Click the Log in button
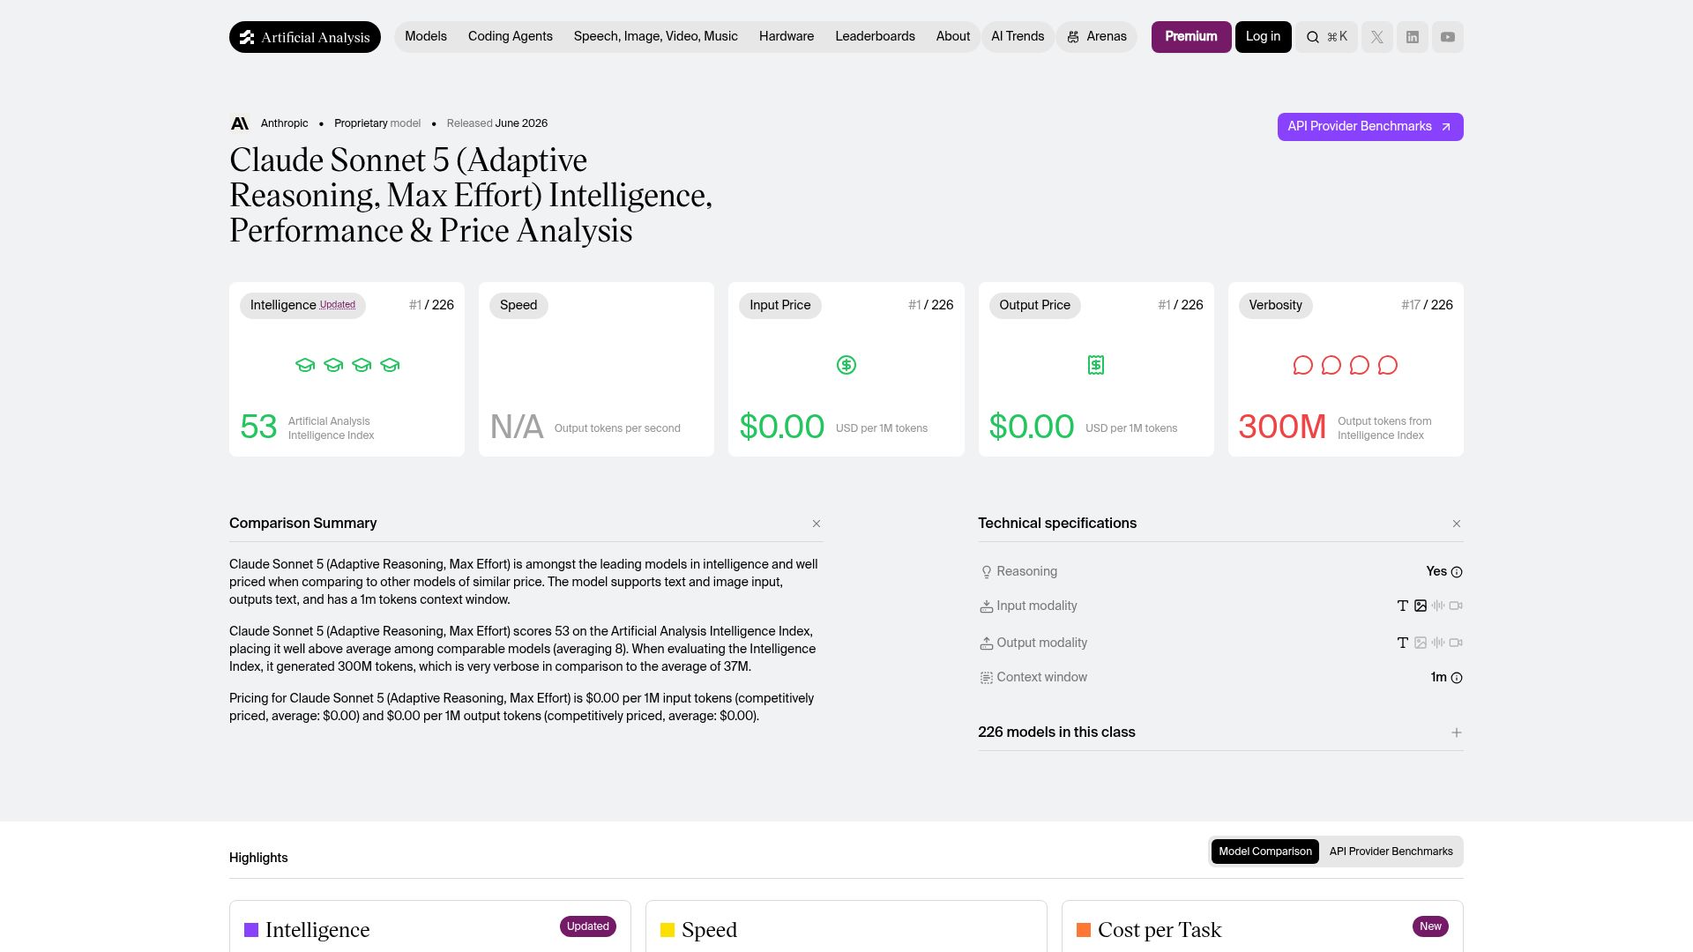The width and height of the screenshot is (1693, 952). [x=1264, y=37]
